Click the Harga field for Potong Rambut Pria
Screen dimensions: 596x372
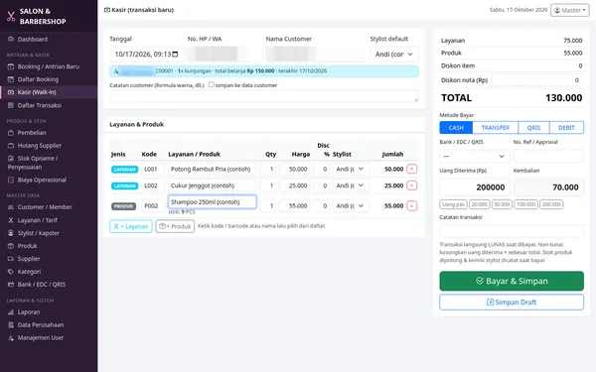295,169
